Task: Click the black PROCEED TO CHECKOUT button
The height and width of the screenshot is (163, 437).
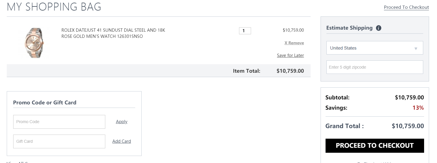Action: point(375,146)
